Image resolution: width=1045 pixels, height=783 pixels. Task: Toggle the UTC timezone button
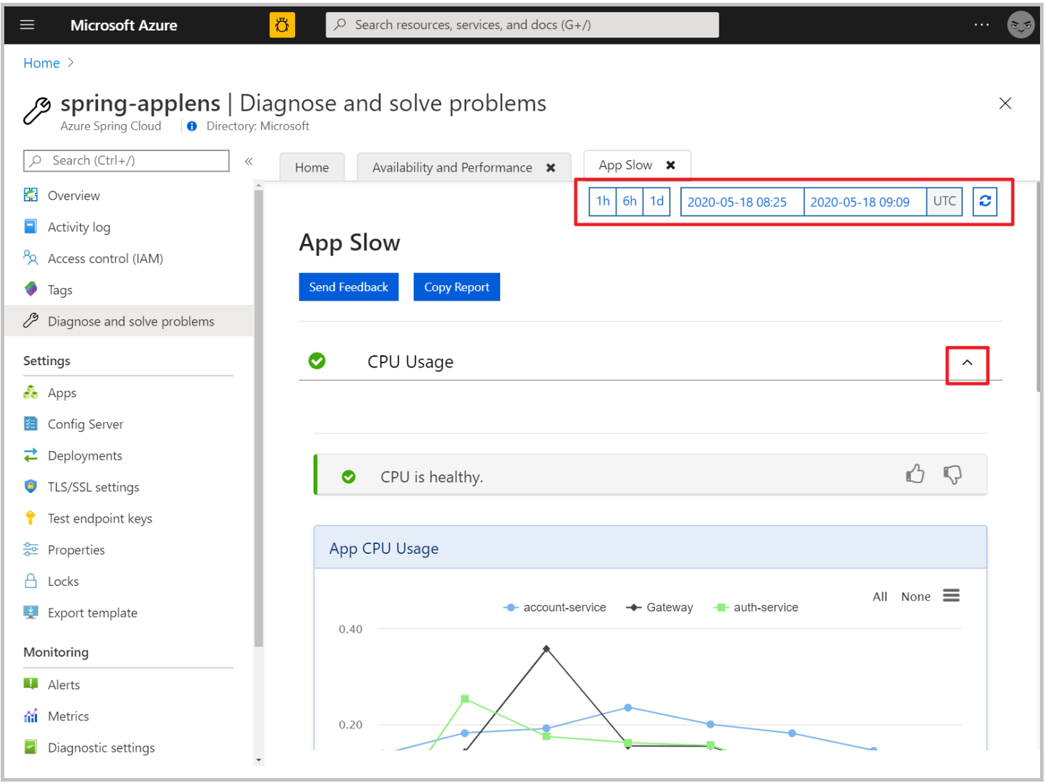click(944, 201)
